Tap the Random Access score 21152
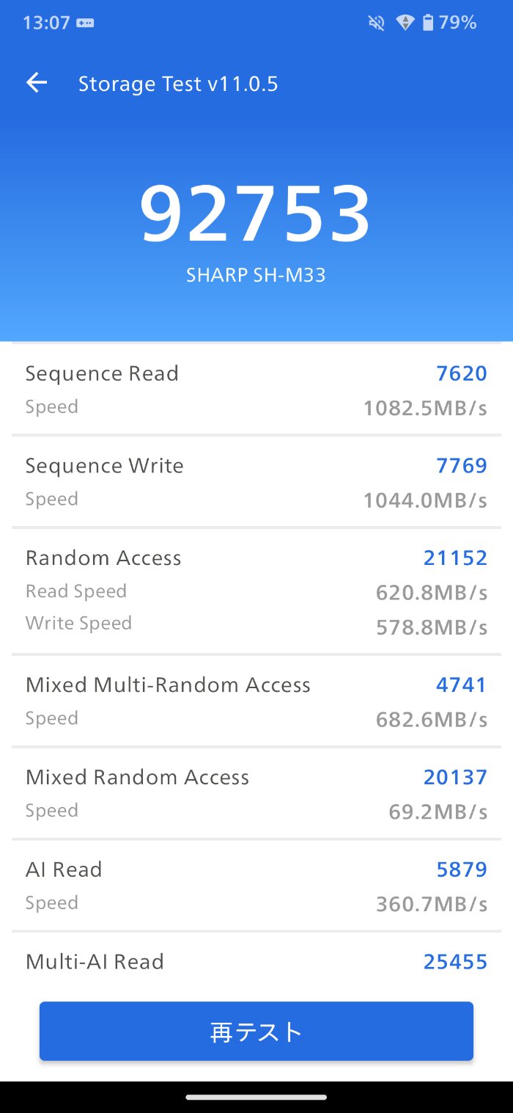Image resolution: width=513 pixels, height=1113 pixels. (455, 558)
